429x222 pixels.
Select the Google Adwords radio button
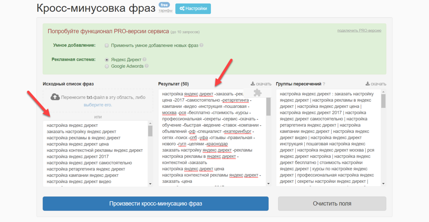pyautogui.click(x=107, y=66)
